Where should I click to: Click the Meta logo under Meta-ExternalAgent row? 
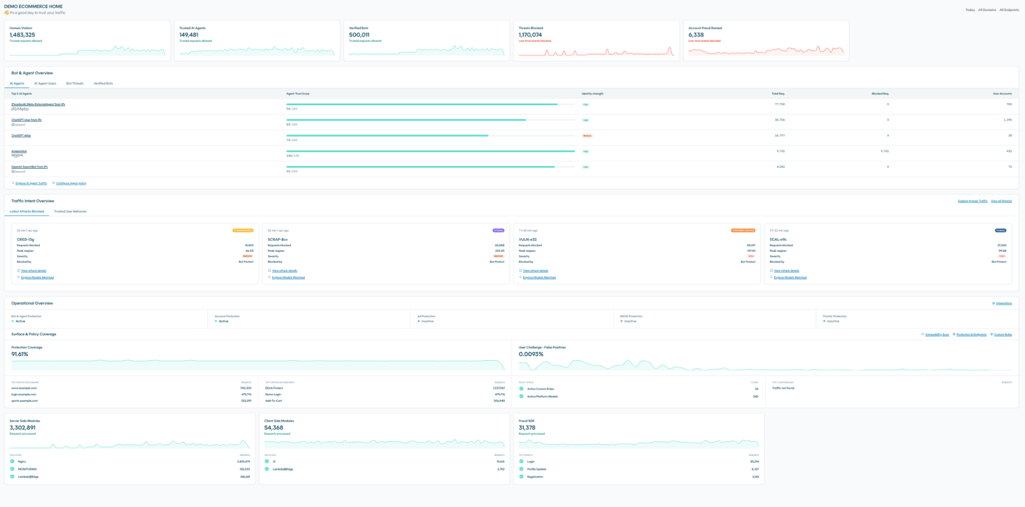[x=20, y=109]
